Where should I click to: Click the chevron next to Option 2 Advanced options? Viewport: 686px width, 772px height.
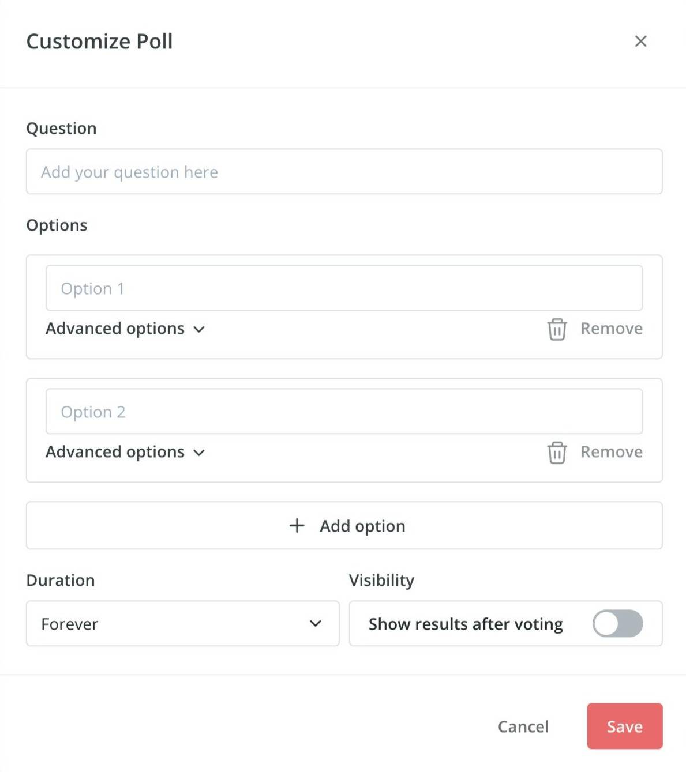tap(199, 453)
